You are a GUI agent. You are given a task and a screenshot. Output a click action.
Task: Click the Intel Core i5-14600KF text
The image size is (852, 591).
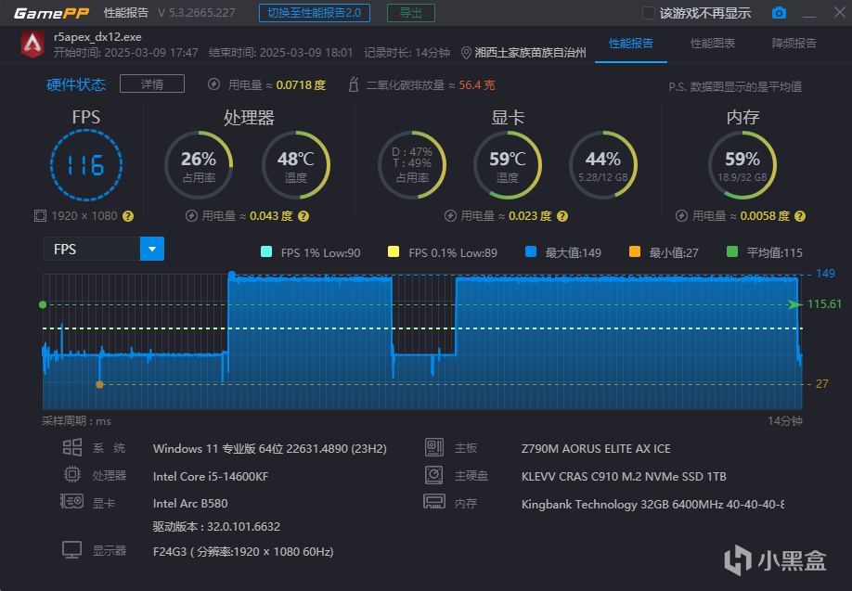click(x=211, y=476)
